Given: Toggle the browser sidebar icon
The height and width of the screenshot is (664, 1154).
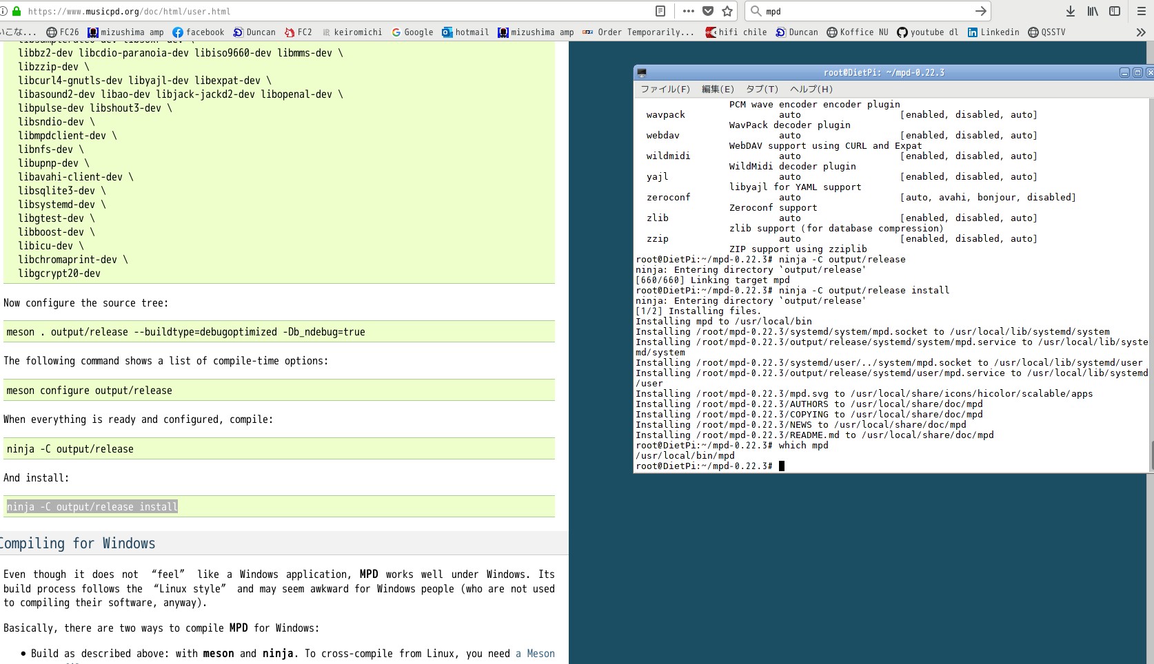Looking at the screenshot, I should [1115, 11].
